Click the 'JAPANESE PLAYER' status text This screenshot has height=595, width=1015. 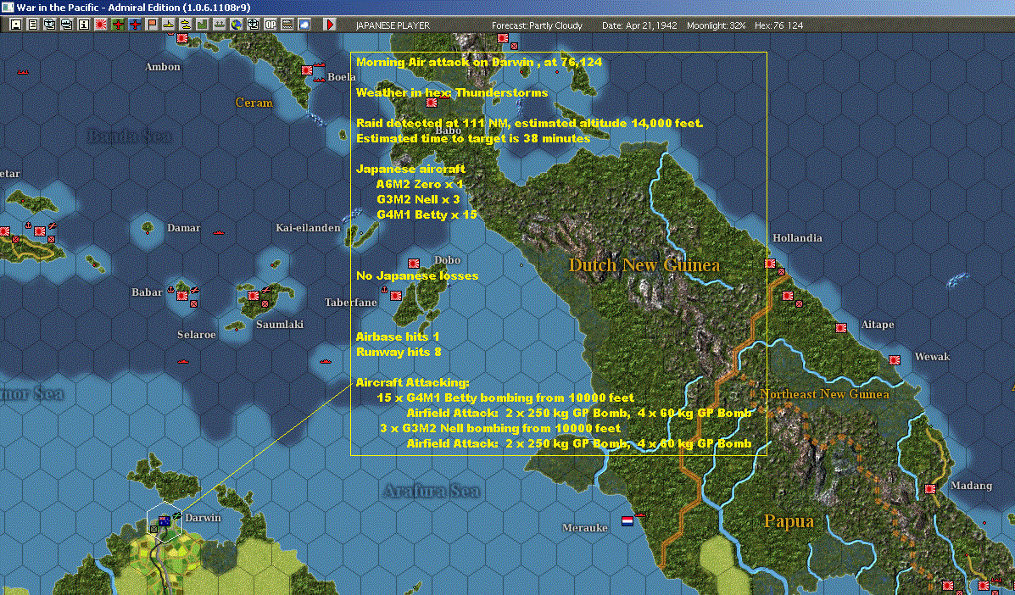pos(393,25)
